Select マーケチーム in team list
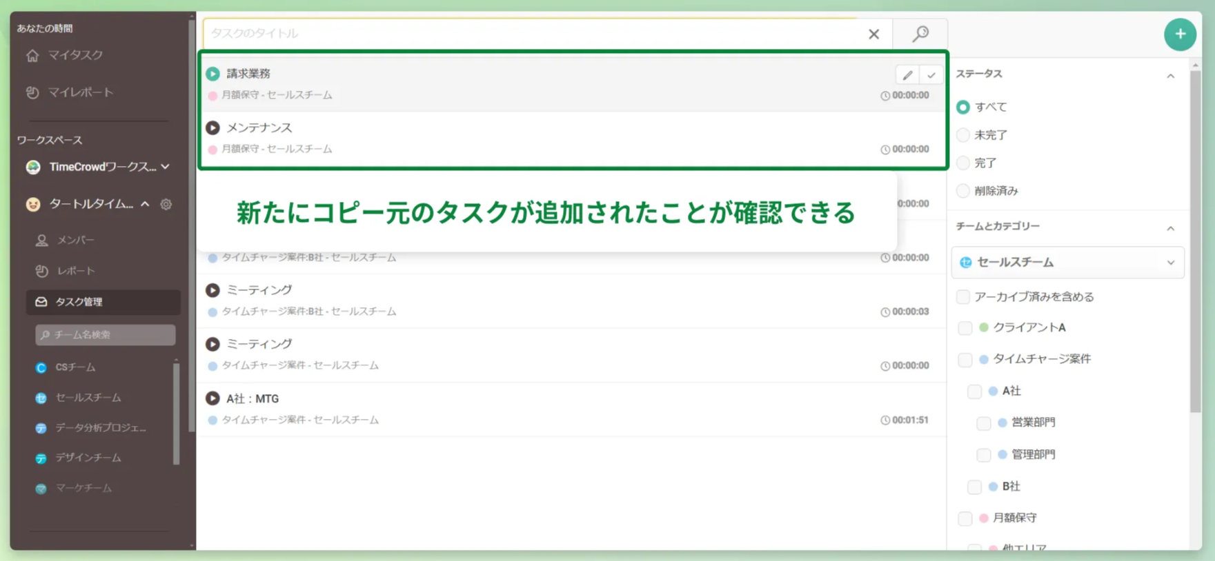1215x561 pixels. (74, 488)
